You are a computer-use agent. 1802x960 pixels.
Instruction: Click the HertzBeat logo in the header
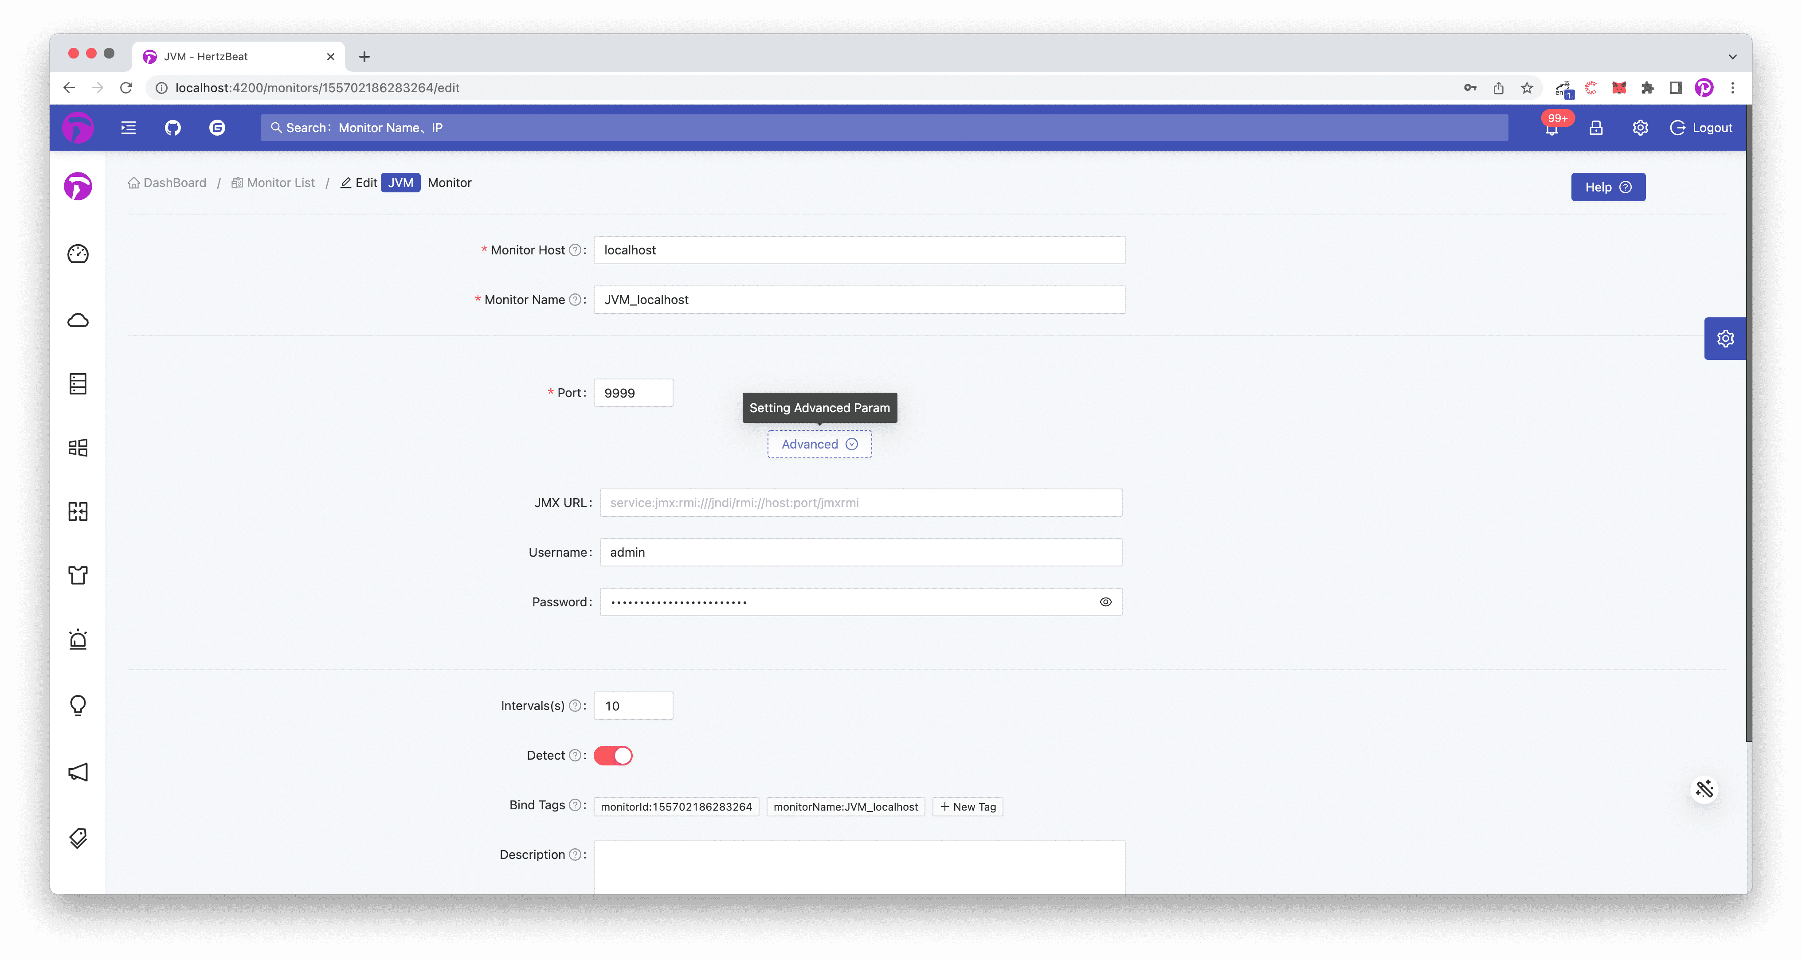coord(78,127)
